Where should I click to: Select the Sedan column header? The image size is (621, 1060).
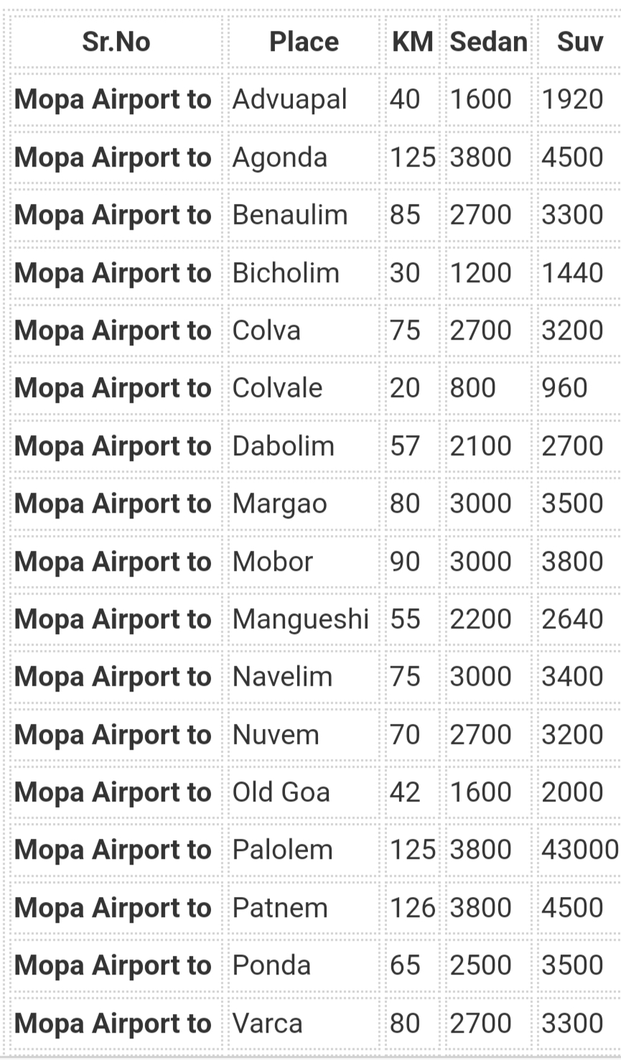click(489, 42)
